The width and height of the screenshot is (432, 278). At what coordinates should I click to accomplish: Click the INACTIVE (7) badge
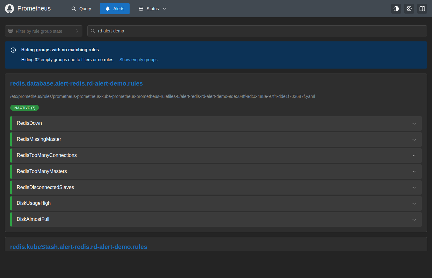tap(24, 108)
